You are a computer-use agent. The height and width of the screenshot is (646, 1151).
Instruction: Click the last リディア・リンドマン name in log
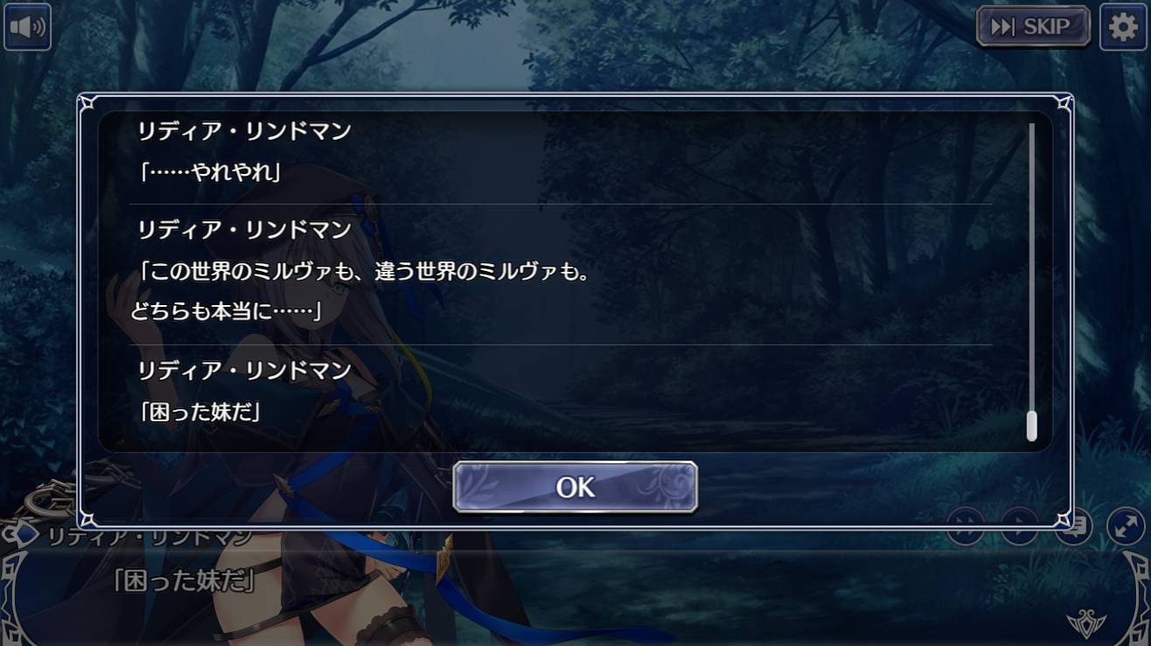pos(244,371)
